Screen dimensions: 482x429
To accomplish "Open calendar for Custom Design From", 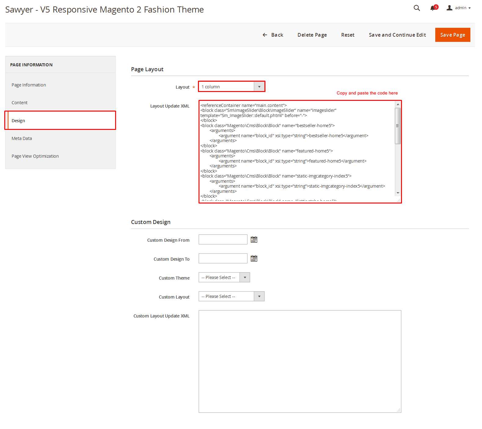I will tap(254, 240).
